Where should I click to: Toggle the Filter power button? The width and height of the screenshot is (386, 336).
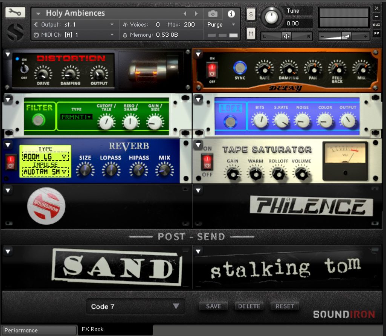pos(38,120)
